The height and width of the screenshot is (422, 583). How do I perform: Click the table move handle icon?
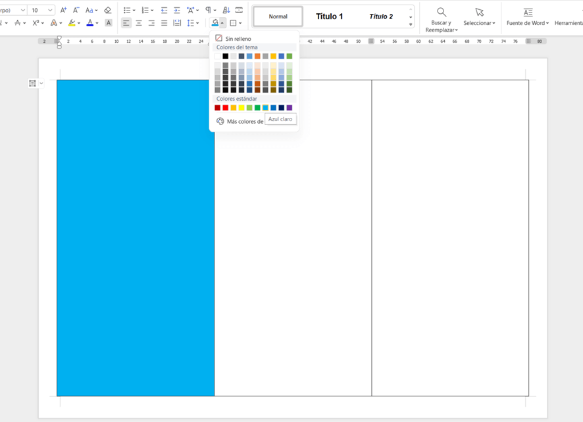32,84
